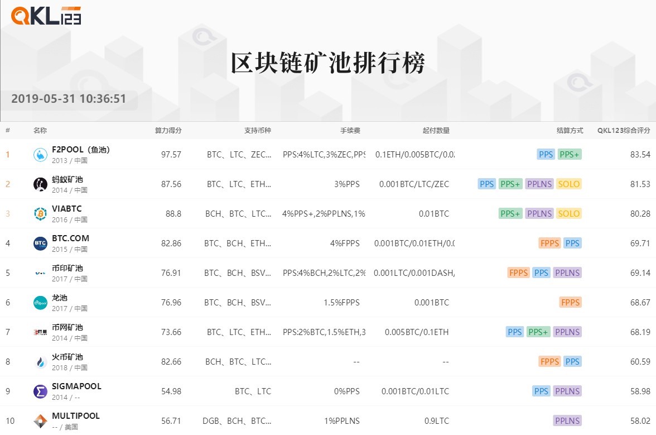Click the PPS+ tag in VIABTC row
This screenshot has height=435, width=656.
point(510,213)
